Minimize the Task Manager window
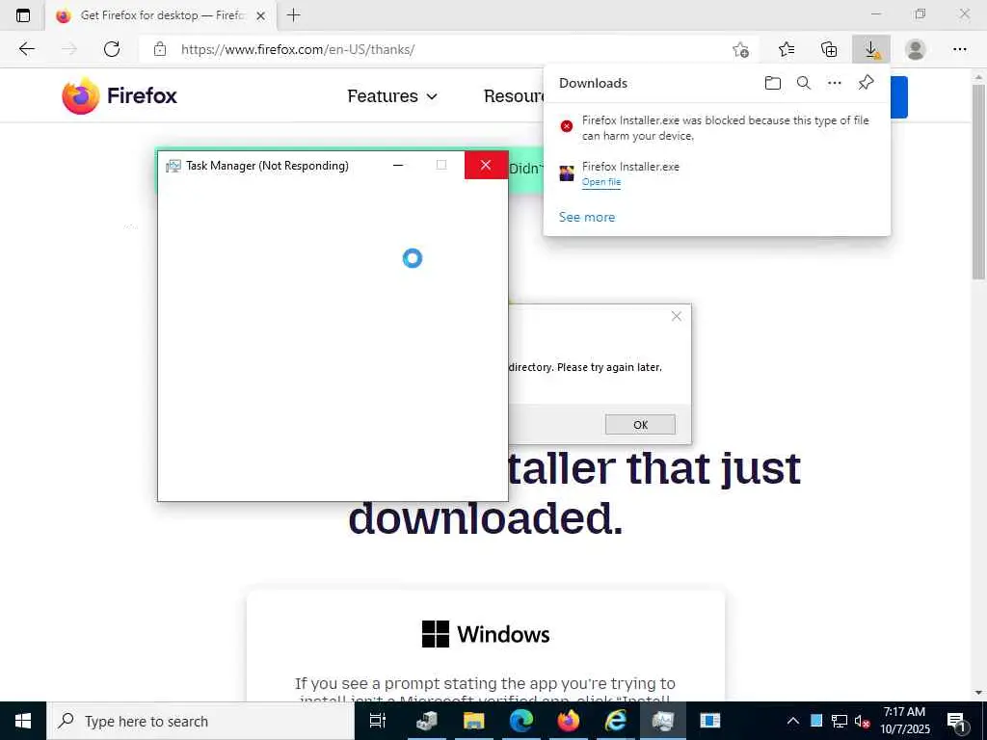The width and height of the screenshot is (987, 740). [x=398, y=165]
